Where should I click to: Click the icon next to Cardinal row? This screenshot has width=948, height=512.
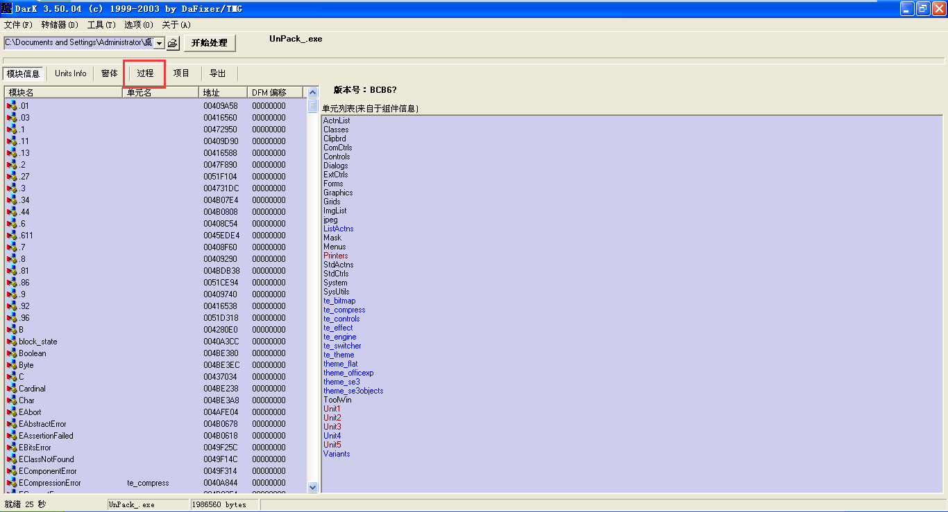click(x=12, y=389)
